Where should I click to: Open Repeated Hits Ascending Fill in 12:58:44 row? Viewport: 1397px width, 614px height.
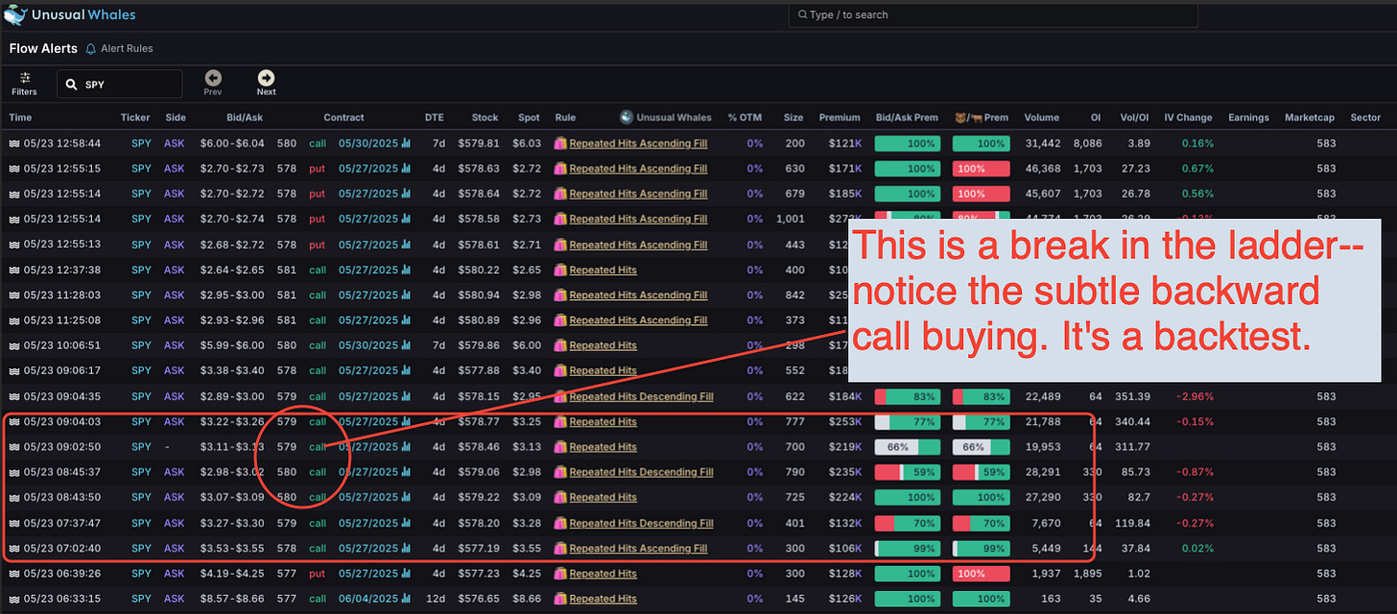coord(638,143)
